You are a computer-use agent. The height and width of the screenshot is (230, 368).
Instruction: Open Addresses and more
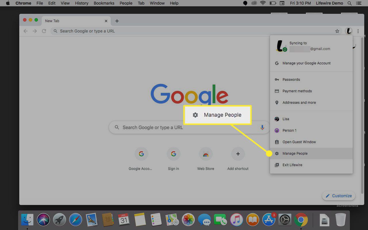click(311, 103)
